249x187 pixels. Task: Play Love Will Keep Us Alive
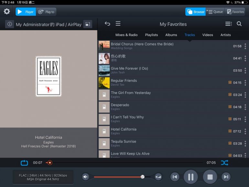(x=173, y=154)
